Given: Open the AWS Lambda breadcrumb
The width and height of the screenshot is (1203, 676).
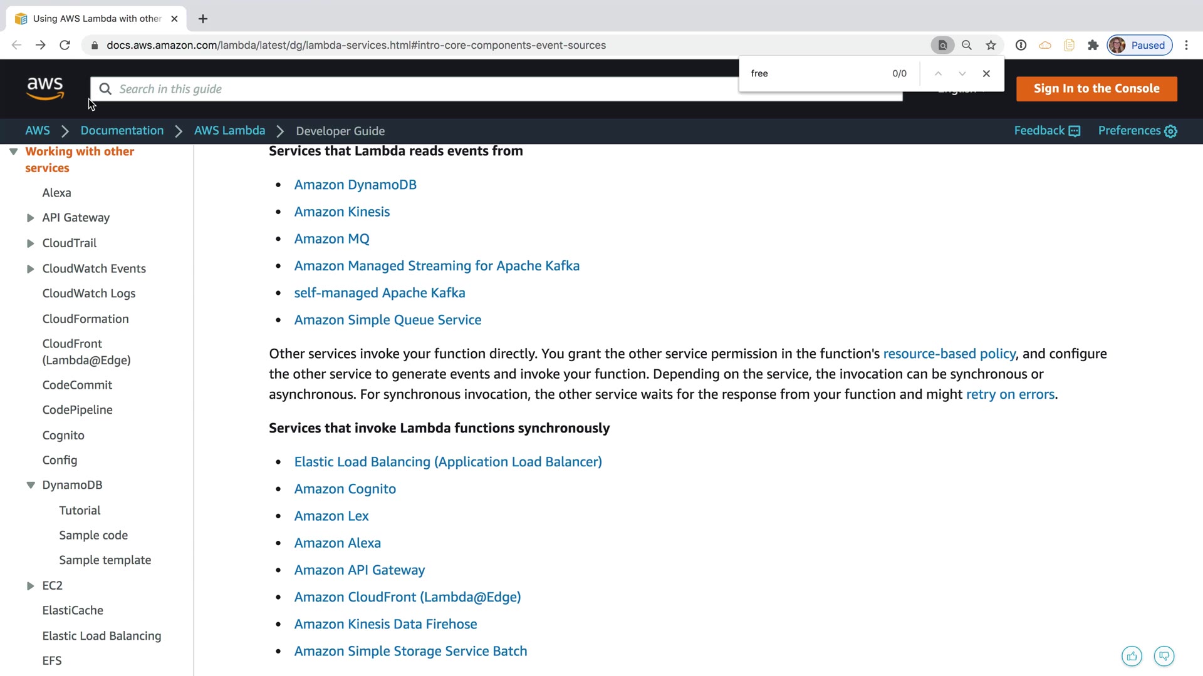Looking at the screenshot, I should 229,131.
